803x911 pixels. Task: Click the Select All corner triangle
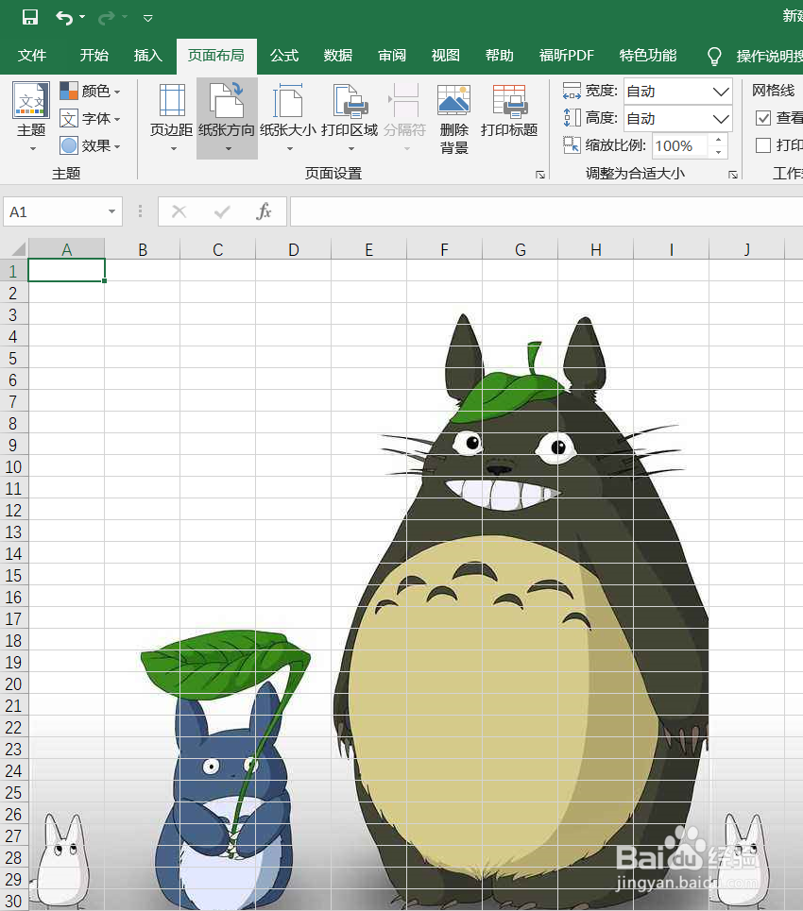point(17,249)
